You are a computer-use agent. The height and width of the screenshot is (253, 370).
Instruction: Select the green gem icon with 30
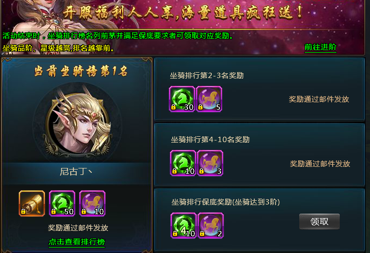(x=182, y=99)
